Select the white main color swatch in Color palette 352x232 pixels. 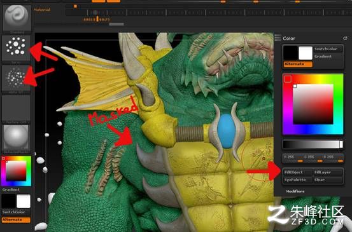click(306, 53)
